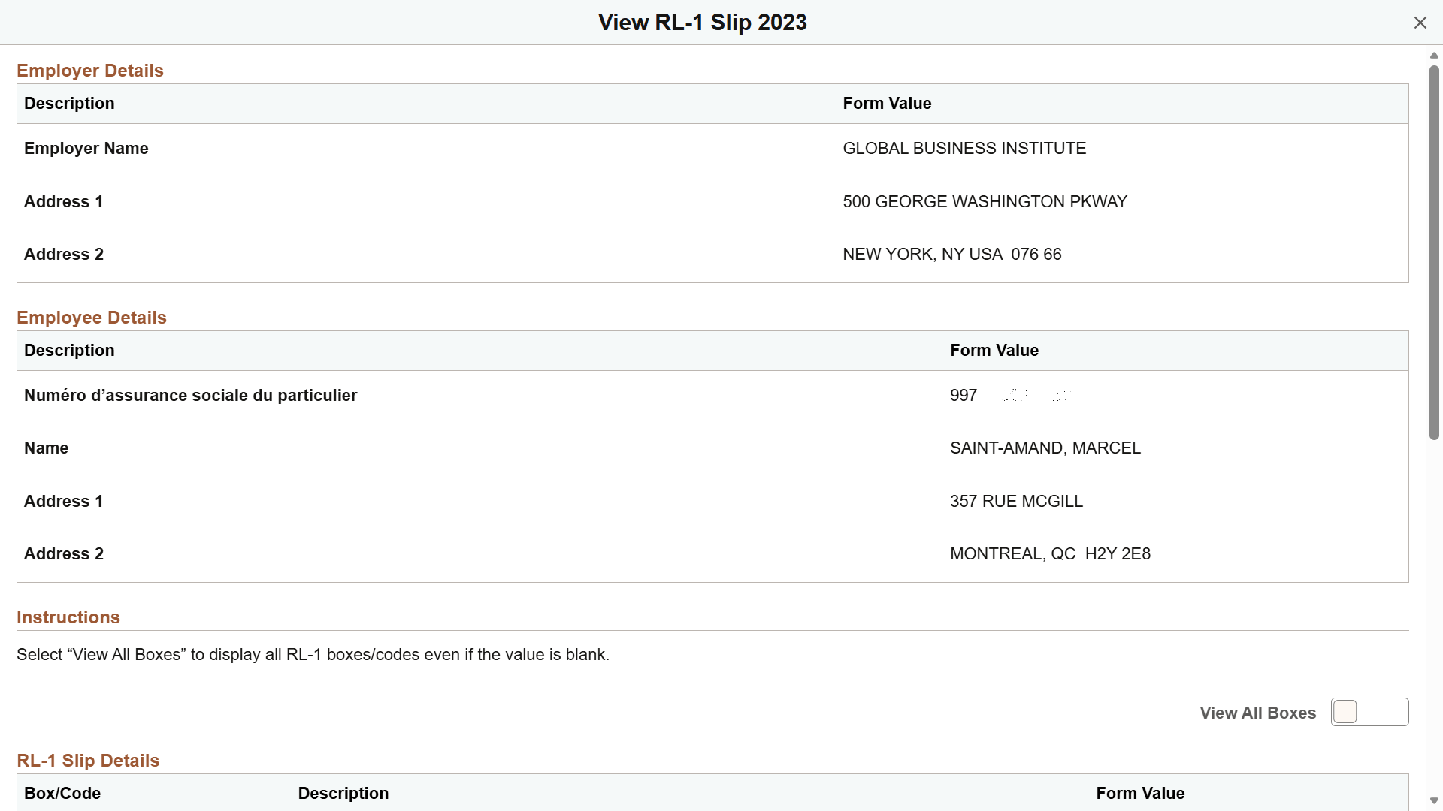This screenshot has height=811, width=1443.
Task: Click the Description column header
Action: click(69, 103)
